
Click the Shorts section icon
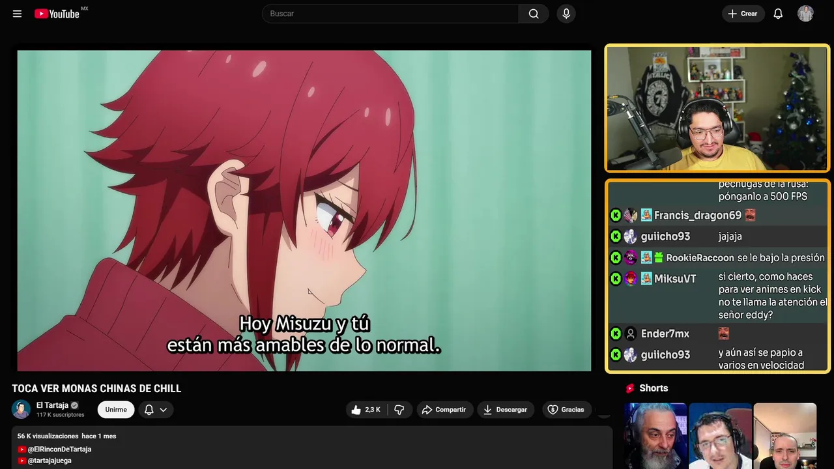click(x=630, y=388)
